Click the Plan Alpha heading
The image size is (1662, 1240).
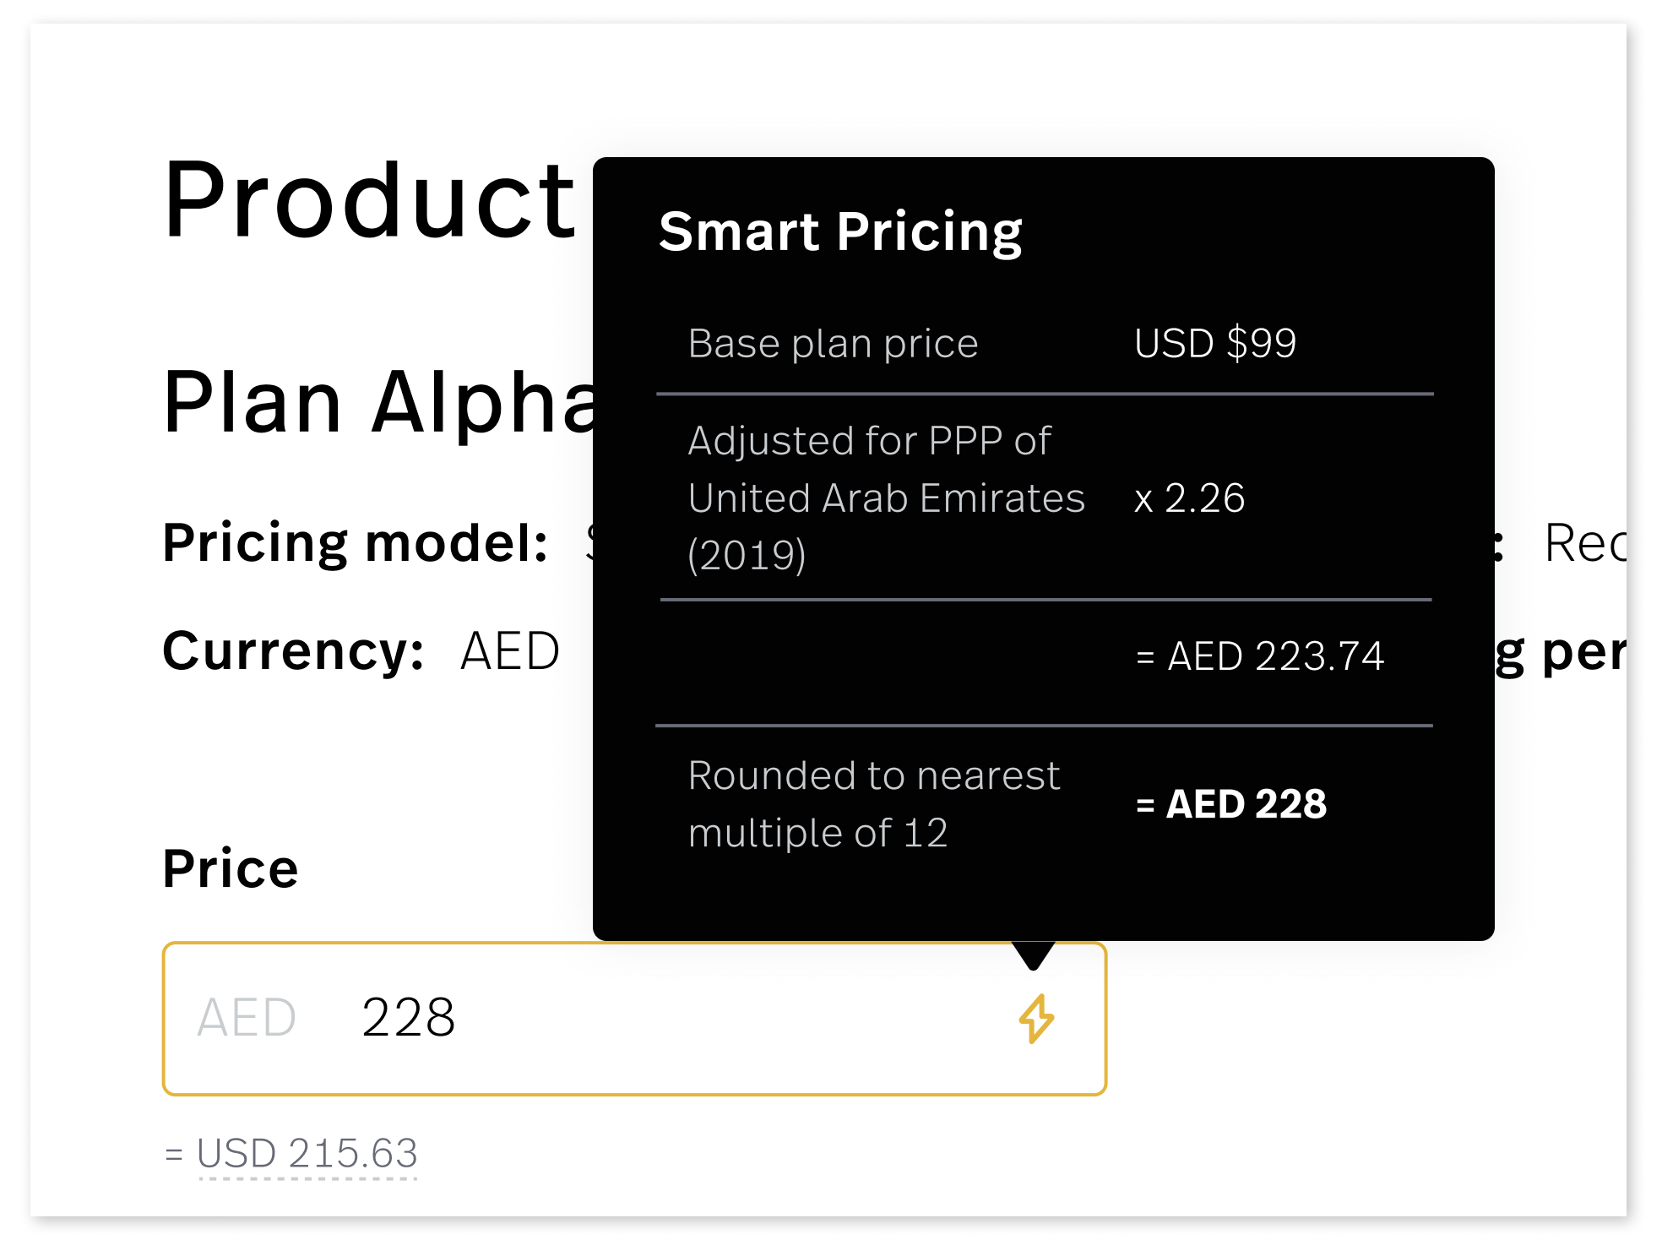click(380, 403)
